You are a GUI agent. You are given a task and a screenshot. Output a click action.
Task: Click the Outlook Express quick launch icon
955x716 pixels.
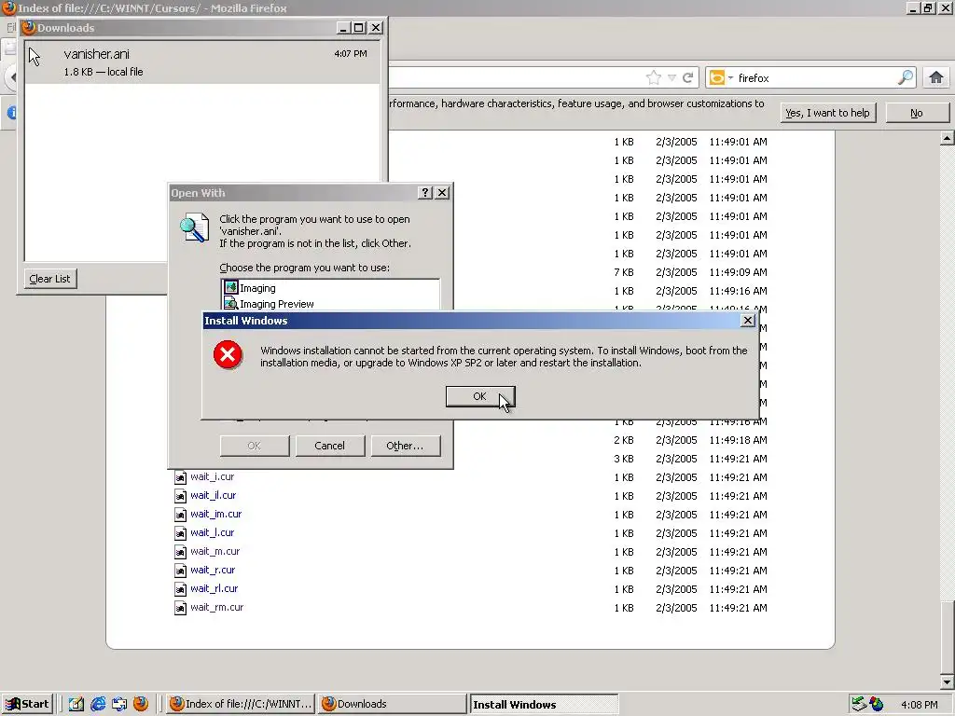119,704
